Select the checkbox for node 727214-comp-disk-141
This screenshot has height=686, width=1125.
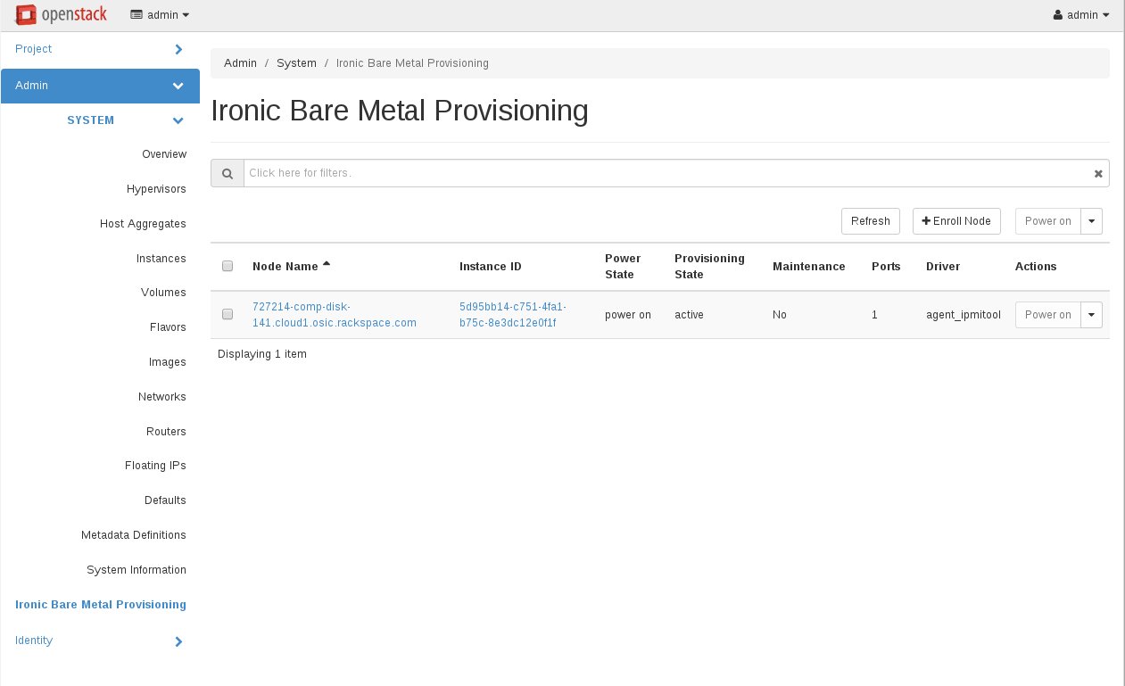click(227, 314)
